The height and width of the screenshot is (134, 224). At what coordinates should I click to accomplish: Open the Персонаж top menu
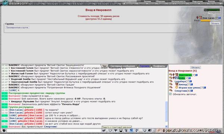[x=197, y=1]
